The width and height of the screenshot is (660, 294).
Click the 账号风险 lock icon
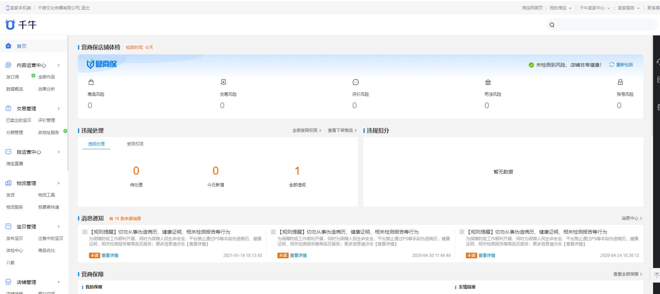click(620, 82)
